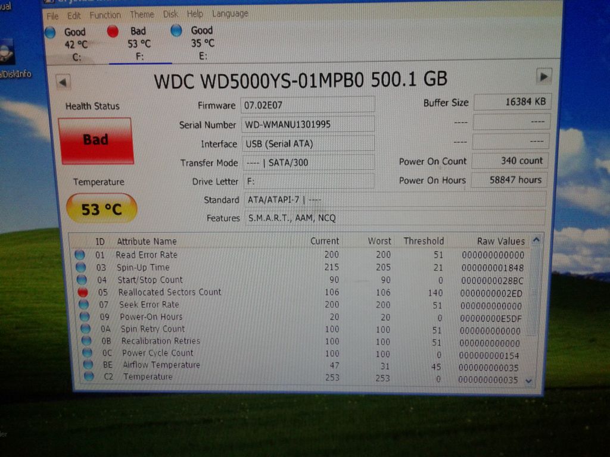The width and height of the screenshot is (610, 457).
Task: Open the Theme menu
Action: point(142,15)
